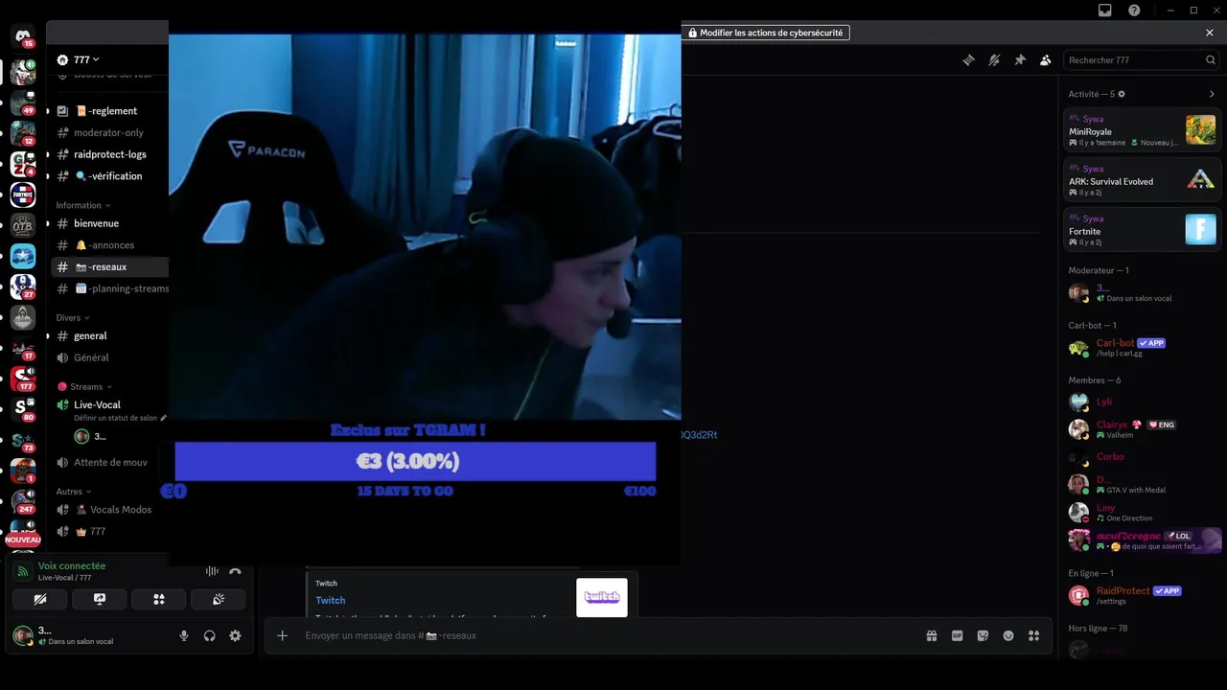Open pinned messages via pin icon
The image size is (1227, 690).
(x=1020, y=59)
